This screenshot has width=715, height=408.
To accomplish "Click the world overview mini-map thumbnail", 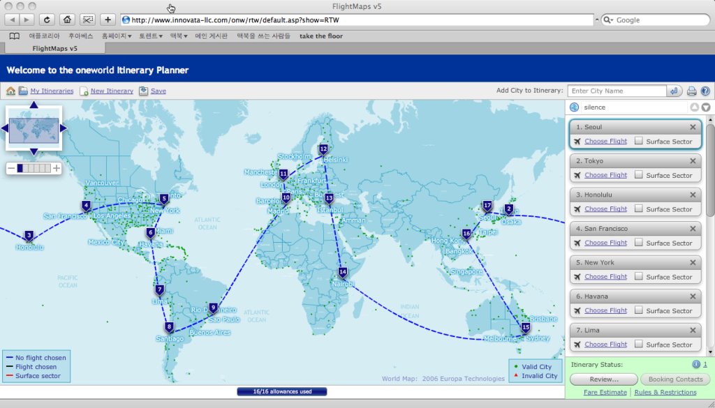I will click(x=34, y=128).
